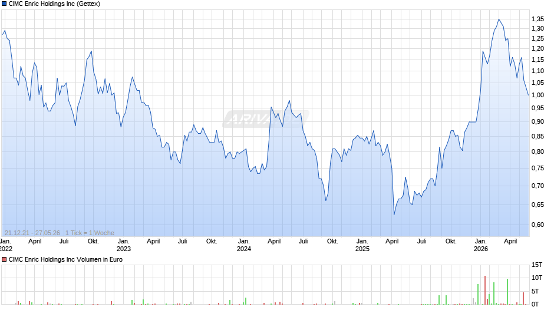This screenshot has width=554, height=310.
Task: Click the 15T volume axis label
Action: (x=537, y=265)
